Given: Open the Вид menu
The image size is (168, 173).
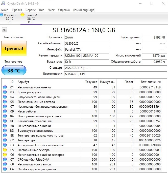Looking at the screenshot, I should coord(42,10).
